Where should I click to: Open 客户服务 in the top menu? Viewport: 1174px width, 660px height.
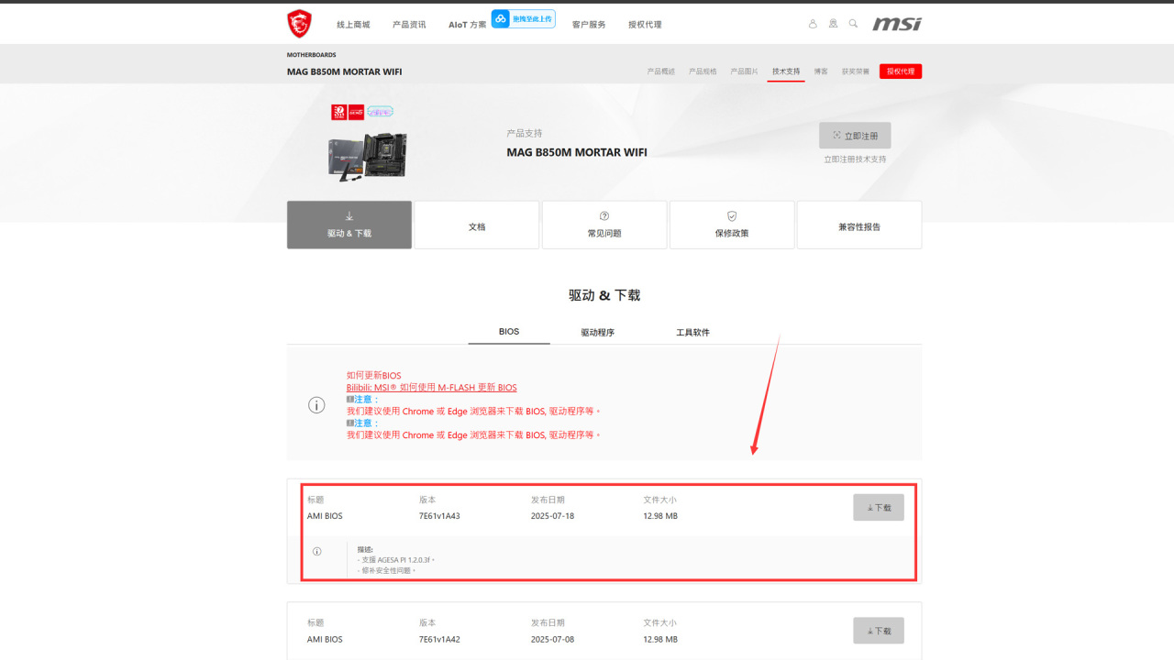[589, 25]
